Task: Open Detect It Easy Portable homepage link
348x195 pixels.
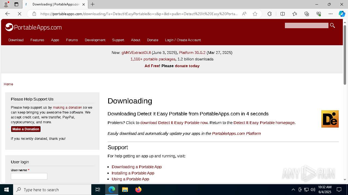Action: (264, 123)
